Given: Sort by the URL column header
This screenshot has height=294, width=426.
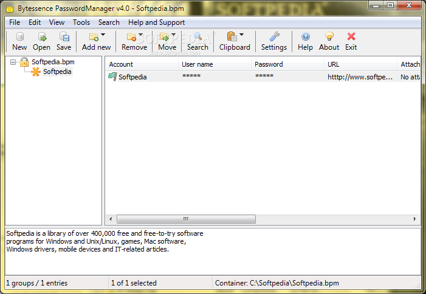Looking at the screenshot, I should tap(360, 64).
